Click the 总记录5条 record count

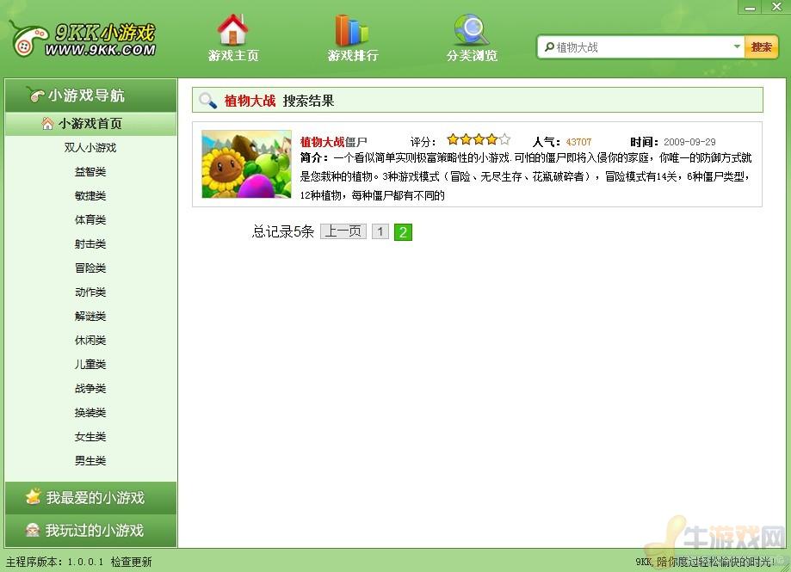click(x=283, y=231)
